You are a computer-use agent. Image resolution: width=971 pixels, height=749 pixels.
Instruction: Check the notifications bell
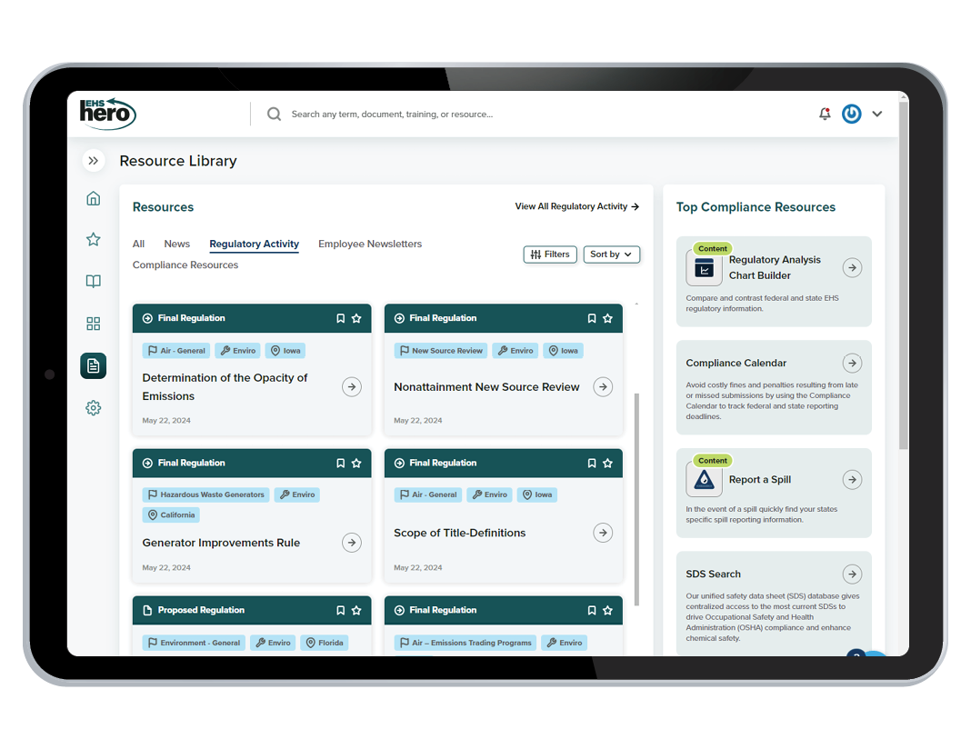[825, 115]
